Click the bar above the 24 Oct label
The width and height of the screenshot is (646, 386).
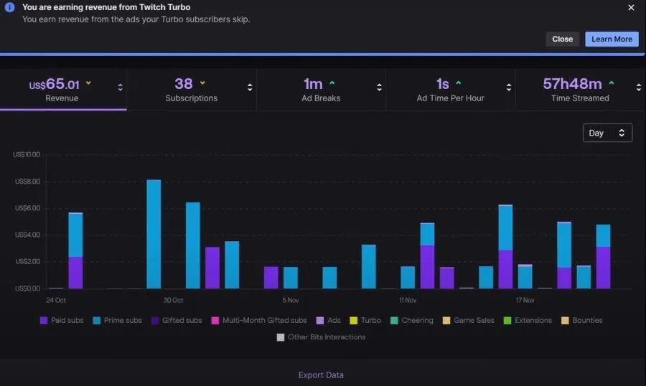coord(56,288)
